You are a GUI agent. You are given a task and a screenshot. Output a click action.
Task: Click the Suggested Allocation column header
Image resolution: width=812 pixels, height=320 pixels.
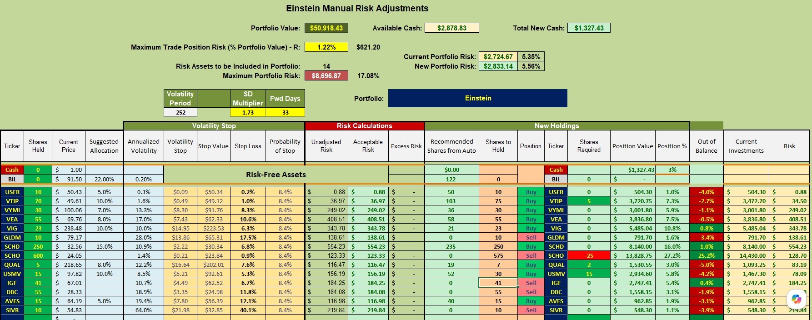(104, 146)
